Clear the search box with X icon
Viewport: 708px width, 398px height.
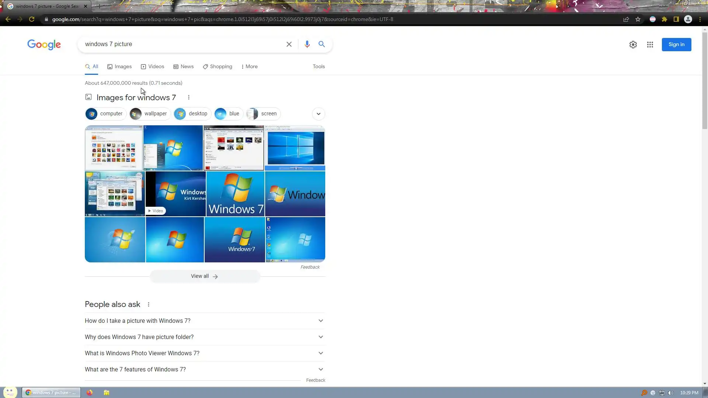pyautogui.click(x=289, y=44)
